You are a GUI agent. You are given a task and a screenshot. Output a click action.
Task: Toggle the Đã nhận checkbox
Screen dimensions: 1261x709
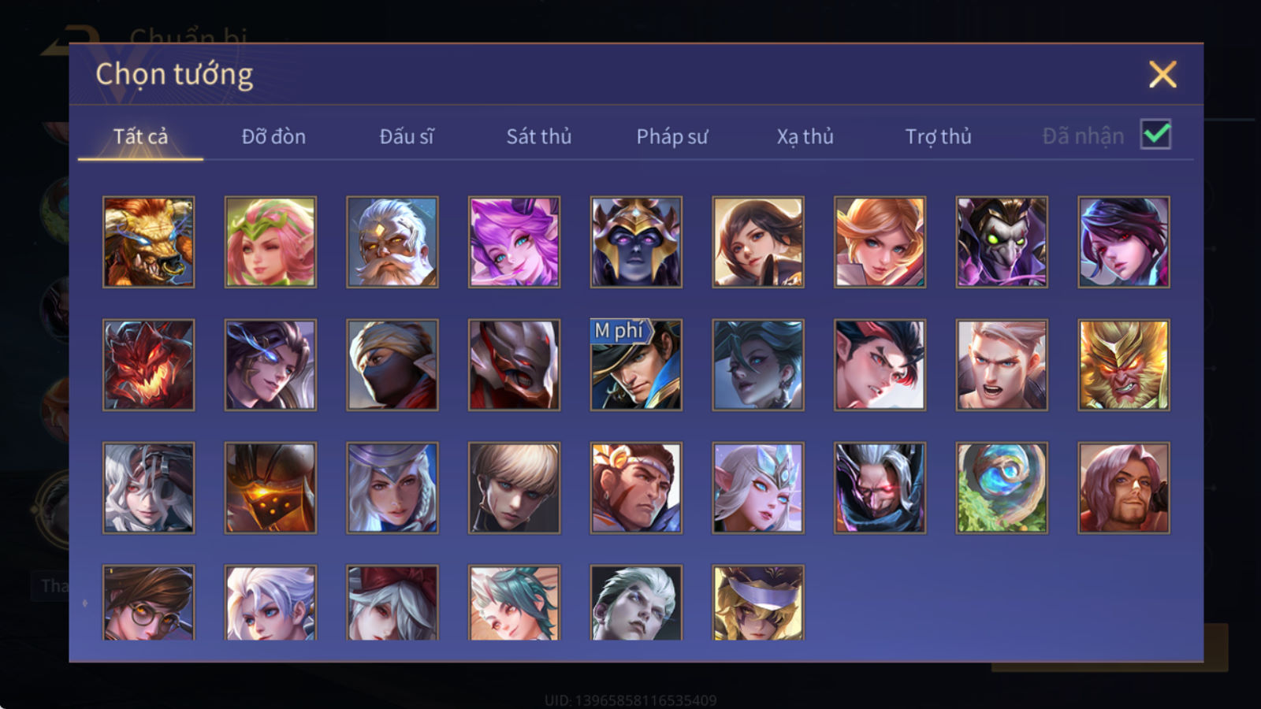pos(1156,135)
